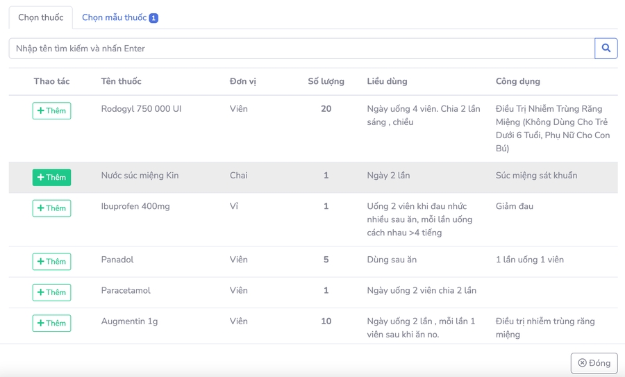Click badge count on Chọn mẫu thuốc

pos(153,18)
